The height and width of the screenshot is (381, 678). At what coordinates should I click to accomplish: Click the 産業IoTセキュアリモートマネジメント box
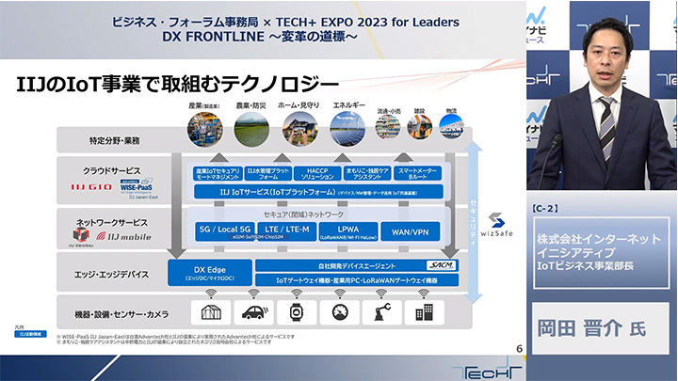[x=218, y=174]
